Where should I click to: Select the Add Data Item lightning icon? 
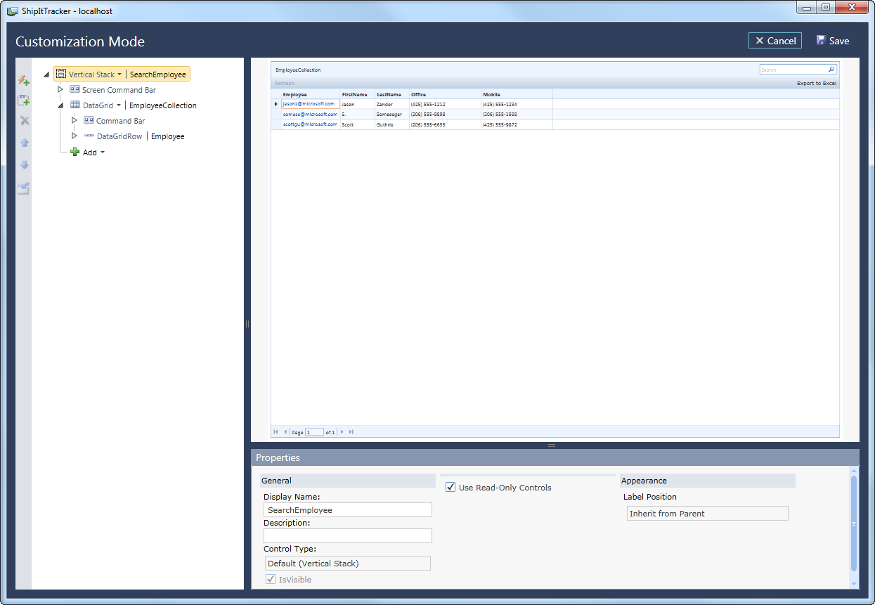(23, 80)
